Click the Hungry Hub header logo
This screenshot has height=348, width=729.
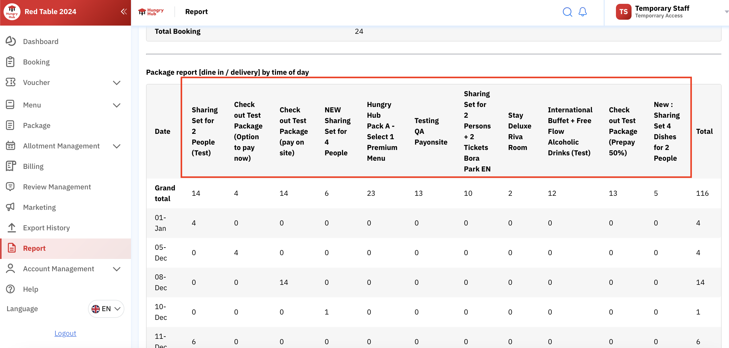pos(151,12)
